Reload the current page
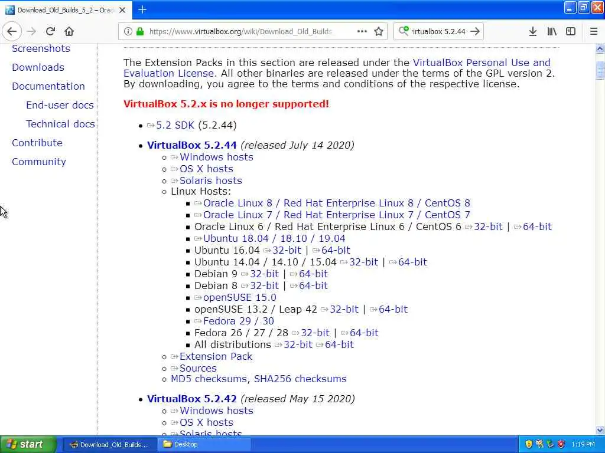605x453 pixels. (50, 32)
